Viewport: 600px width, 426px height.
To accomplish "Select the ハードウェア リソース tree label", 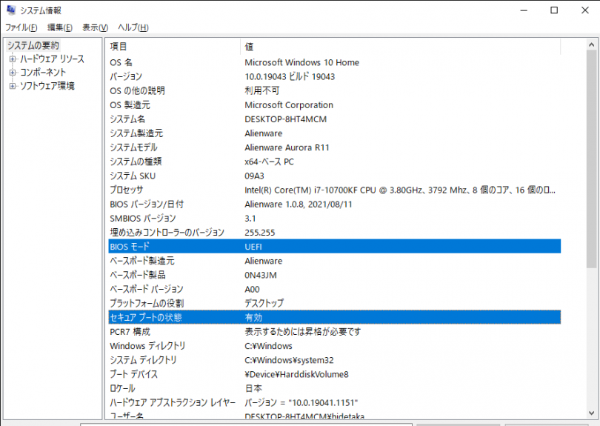I will click(x=52, y=59).
